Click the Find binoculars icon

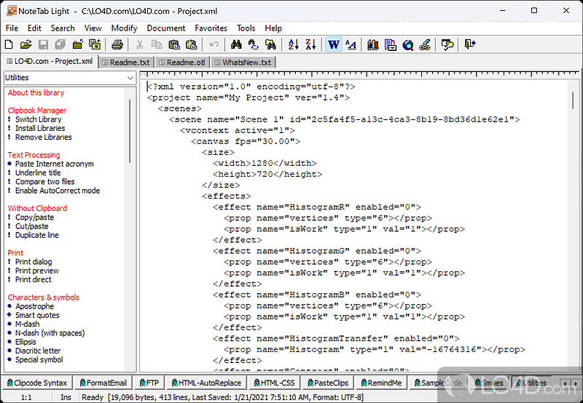pos(236,45)
